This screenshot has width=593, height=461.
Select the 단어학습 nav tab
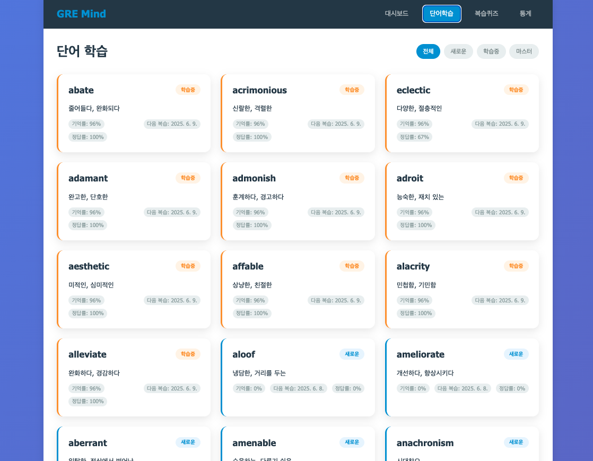tap(441, 14)
